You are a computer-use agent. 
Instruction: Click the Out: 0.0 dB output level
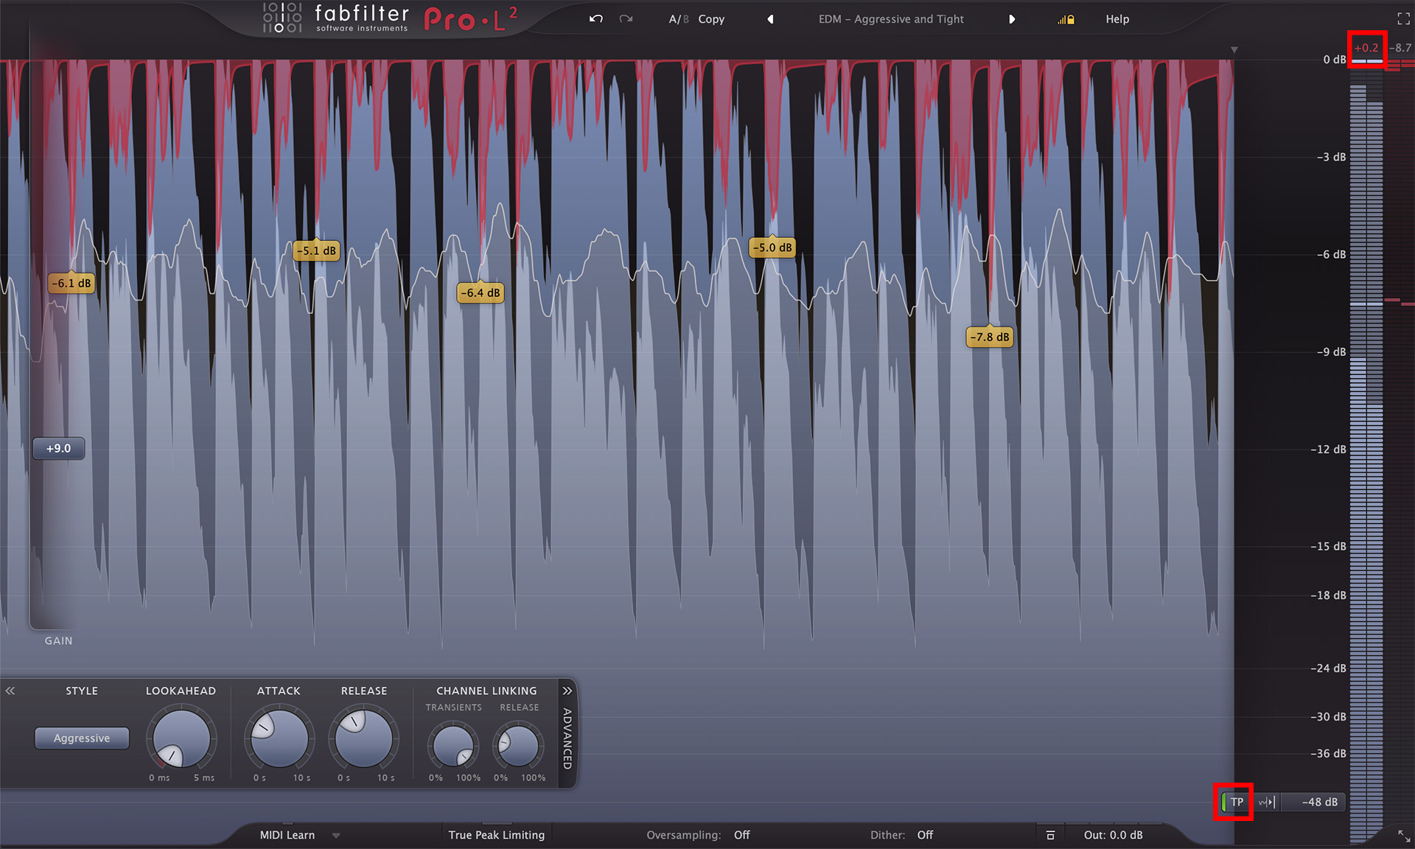click(x=1113, y=835)
